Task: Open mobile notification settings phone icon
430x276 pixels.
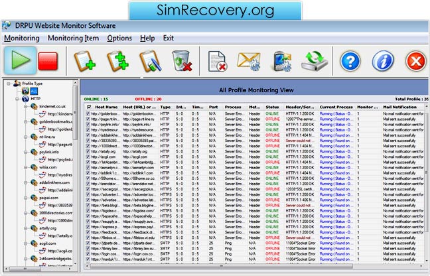Action: (x=283, y=62)
